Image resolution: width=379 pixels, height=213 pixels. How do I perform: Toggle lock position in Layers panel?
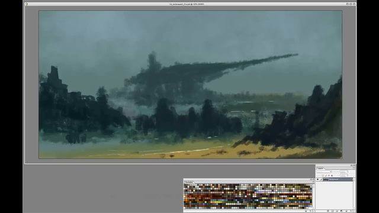coord(329,176)
